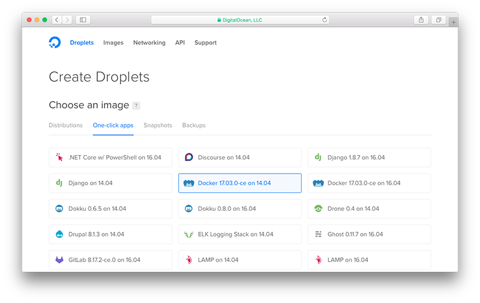The width and height of the screenshot is (480, 303).
Task: Click the GitLab fox icon
Action: 59,260
